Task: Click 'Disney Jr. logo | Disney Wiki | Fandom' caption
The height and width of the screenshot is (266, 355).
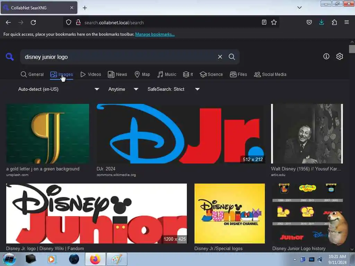Action: pyautogui.click(x=45, y=249)
